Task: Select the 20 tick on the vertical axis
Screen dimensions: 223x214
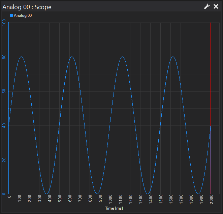Action: (4, 160)
